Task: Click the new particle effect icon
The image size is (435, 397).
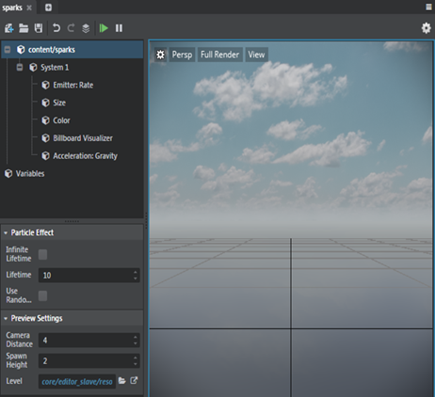Action: (8, 28)
